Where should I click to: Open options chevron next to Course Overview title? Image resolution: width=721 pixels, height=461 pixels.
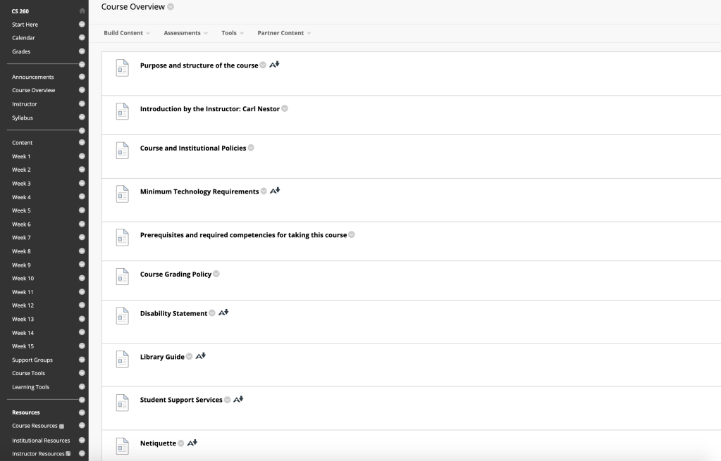[171, 7]
